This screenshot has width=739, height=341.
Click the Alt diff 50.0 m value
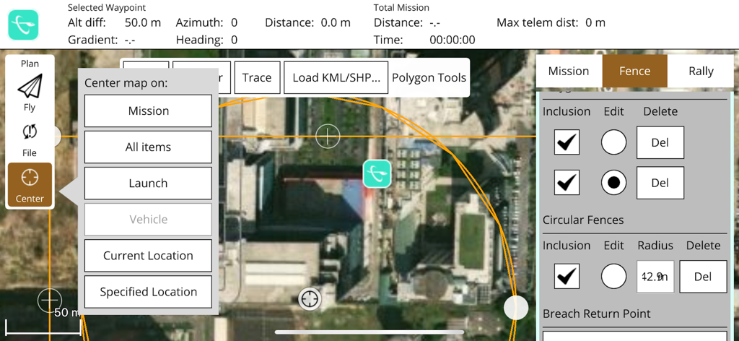pyautogui.click(x=142, y=22)
